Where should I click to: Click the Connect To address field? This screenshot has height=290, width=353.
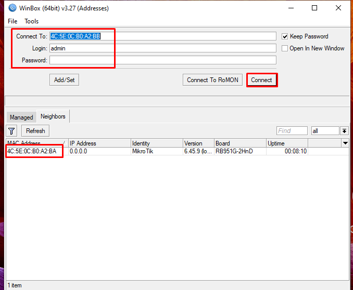pos(162,36)
